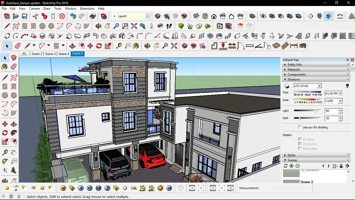Open the Extensions menu

(x=87, y=9)
